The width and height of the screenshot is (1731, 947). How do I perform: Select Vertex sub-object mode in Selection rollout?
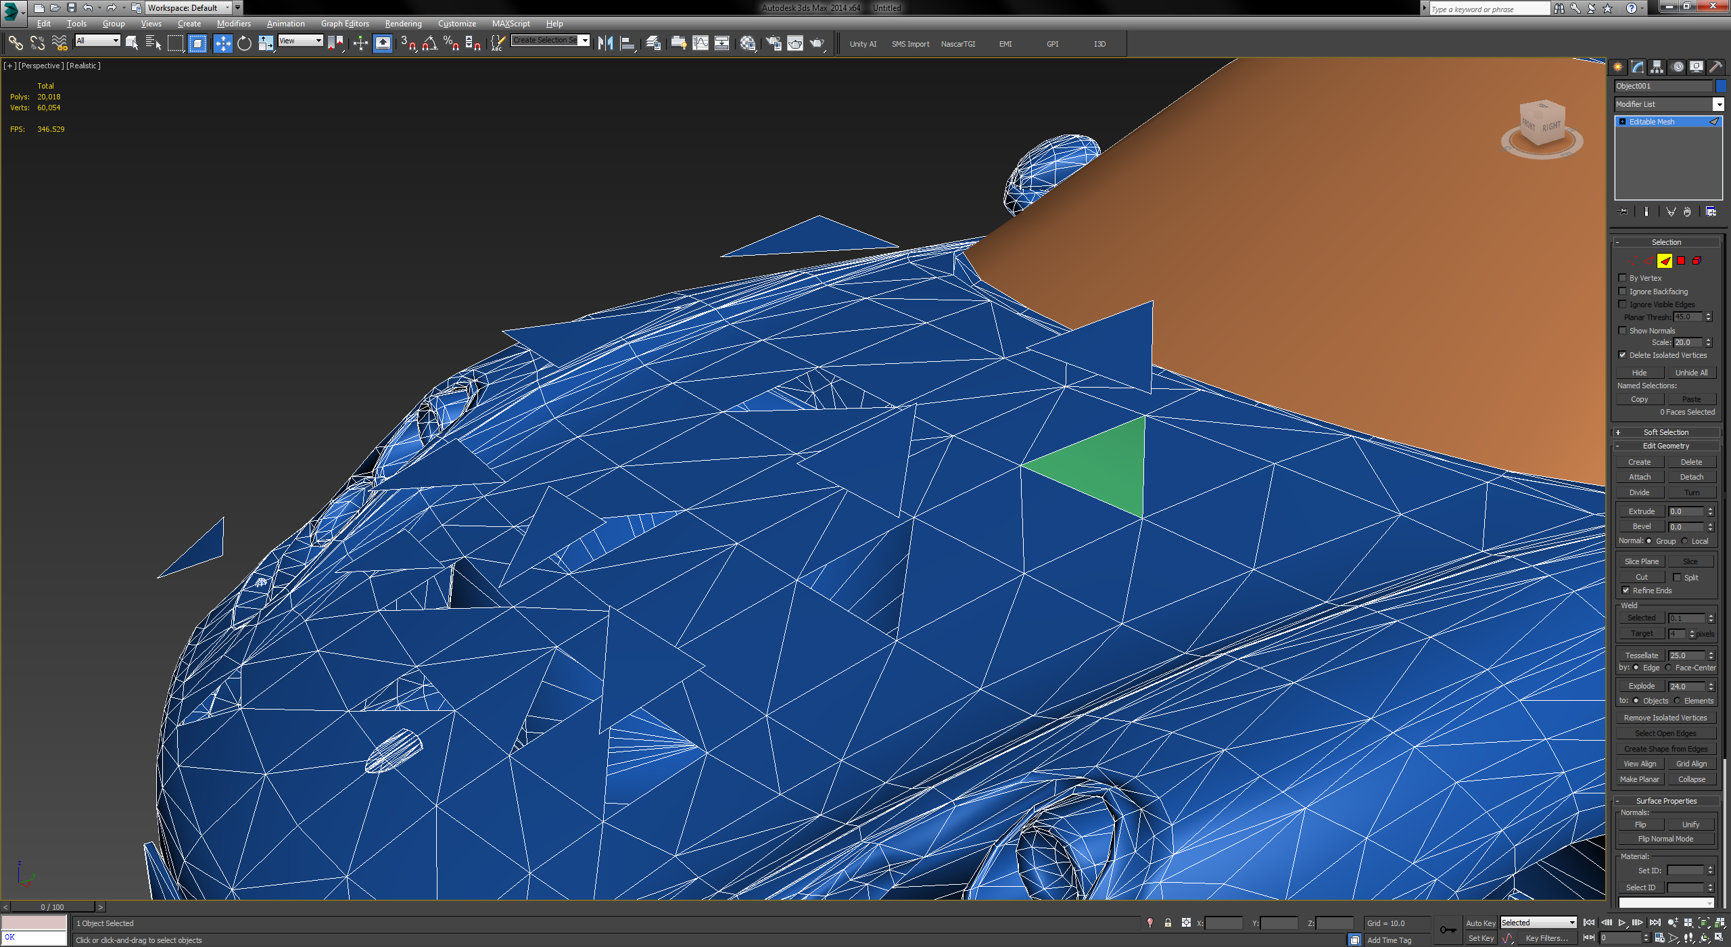pyautogui.click(x=1632, y=260)
